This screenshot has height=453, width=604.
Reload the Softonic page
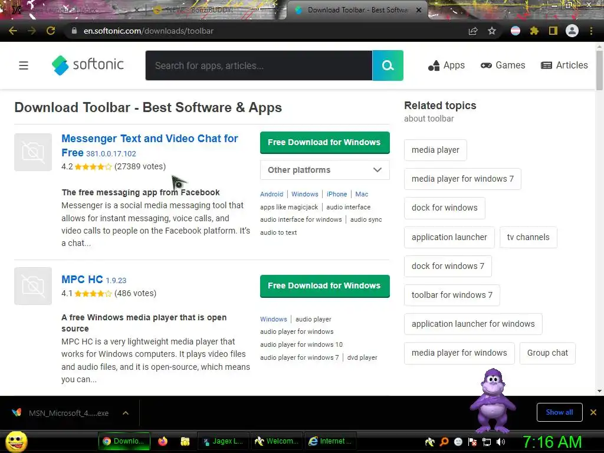pos(51,31)
